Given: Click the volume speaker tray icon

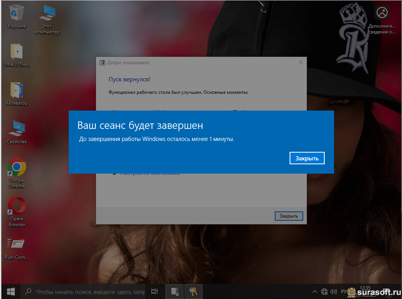Looking at the screenshot, I should coord(333,291).
